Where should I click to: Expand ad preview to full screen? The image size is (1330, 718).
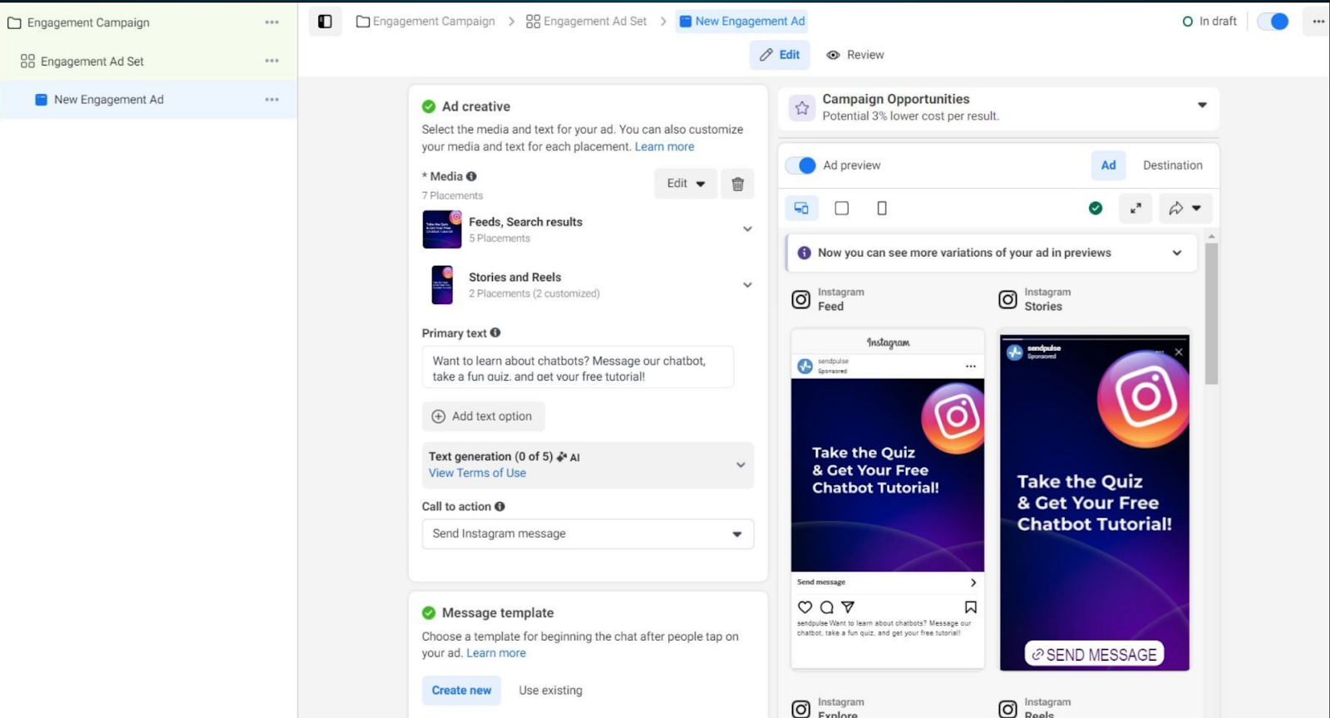(x=1135, y=209)
